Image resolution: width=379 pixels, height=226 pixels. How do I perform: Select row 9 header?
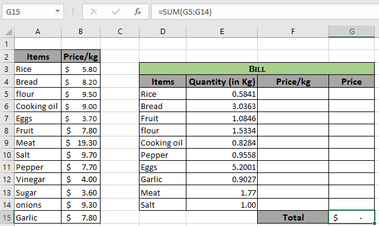click(x=7, y=143)
